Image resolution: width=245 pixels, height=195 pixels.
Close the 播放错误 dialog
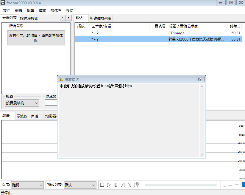[x=200, y=79]
